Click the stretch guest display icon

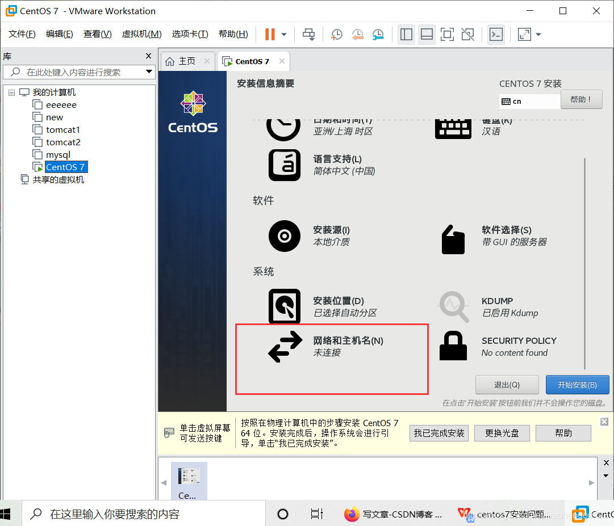click(x=524, y=35)
